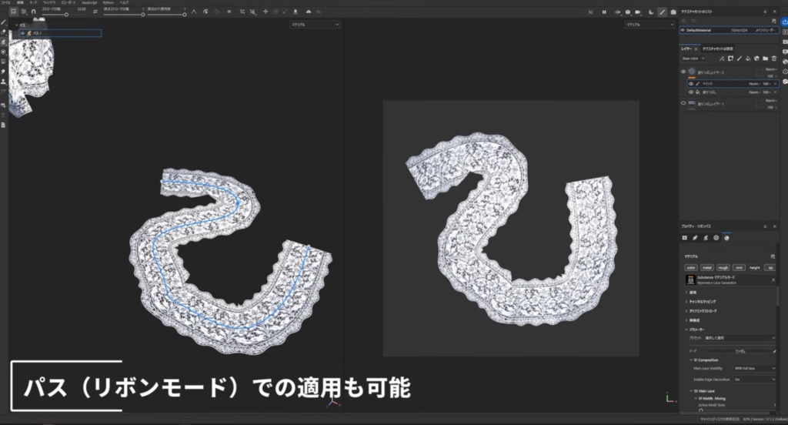Image resolution: width=788 pixels, height=425 pixels.
Task: Toggle visibility of DefaultMaterial texture set
Action: 683,30
